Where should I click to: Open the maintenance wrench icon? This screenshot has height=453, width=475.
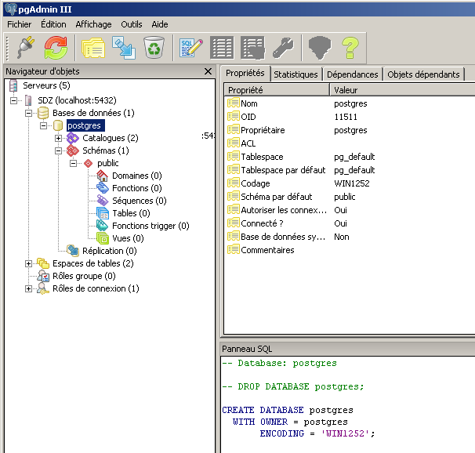[282, 48]
